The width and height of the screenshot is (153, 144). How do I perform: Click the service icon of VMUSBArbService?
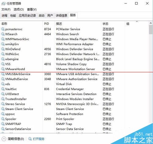tap(3, 74)
